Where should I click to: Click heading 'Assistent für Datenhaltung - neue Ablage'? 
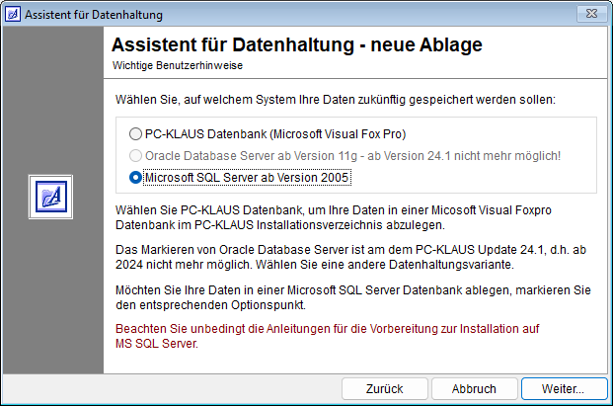coord(296,46)
